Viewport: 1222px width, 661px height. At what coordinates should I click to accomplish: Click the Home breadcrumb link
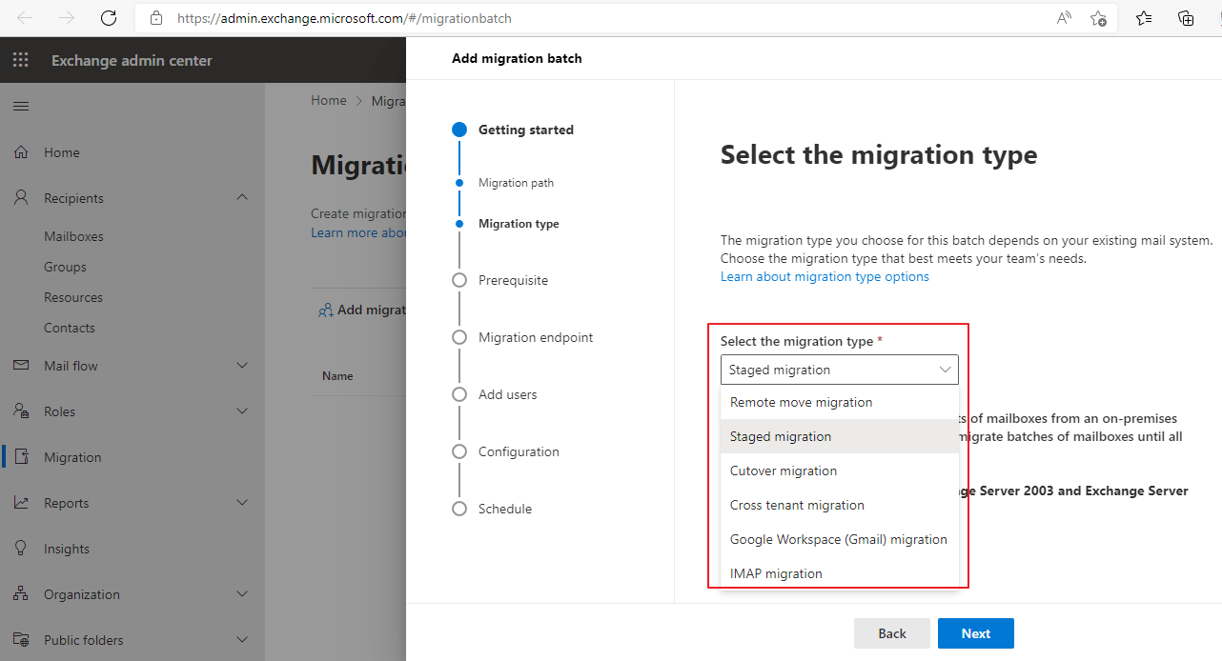pyautogui.click(x=329, y=100)
